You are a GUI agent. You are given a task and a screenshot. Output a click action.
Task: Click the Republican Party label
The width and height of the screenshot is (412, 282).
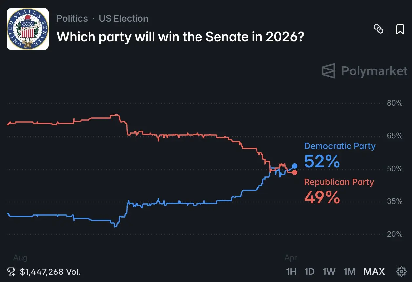(339, 182)
